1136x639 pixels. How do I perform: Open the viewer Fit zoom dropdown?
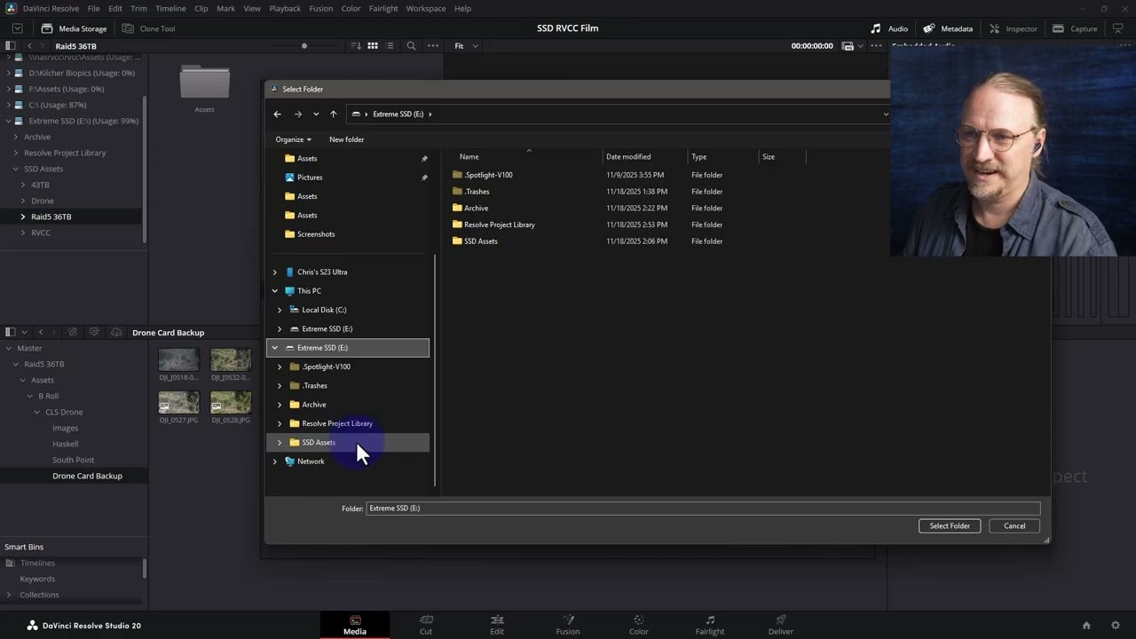pos(466,45)
